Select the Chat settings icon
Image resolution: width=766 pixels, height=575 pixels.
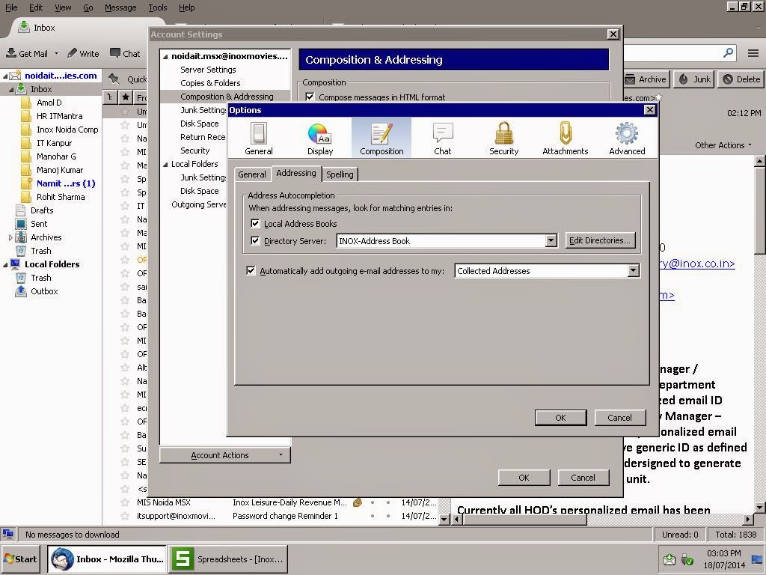442,137
